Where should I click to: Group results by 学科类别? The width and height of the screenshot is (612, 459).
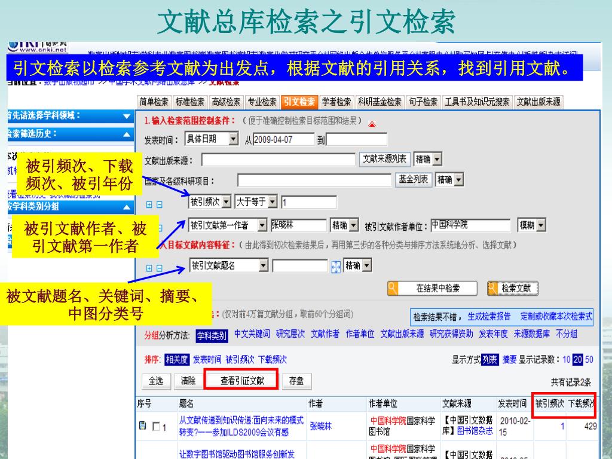(x=212, y=336)
